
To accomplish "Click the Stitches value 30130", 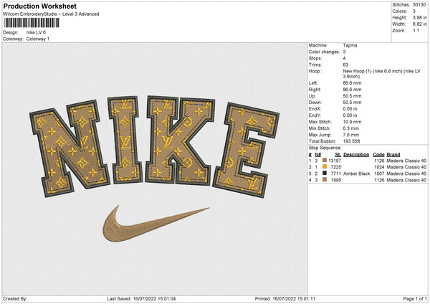I will [419, 5].
